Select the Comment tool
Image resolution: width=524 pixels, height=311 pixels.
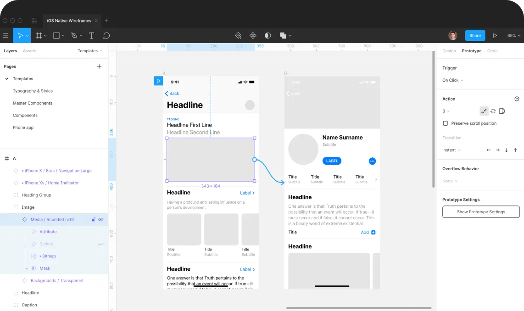coord(106,35)
